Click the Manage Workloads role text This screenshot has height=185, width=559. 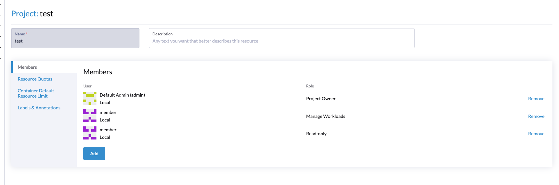325,116
